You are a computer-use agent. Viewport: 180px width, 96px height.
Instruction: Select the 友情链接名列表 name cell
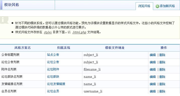click(x=23, y=84)
